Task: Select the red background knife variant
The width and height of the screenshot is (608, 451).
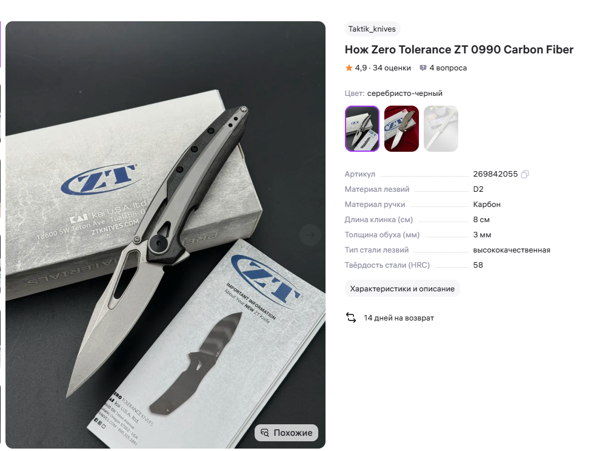Action: [401, 129]
